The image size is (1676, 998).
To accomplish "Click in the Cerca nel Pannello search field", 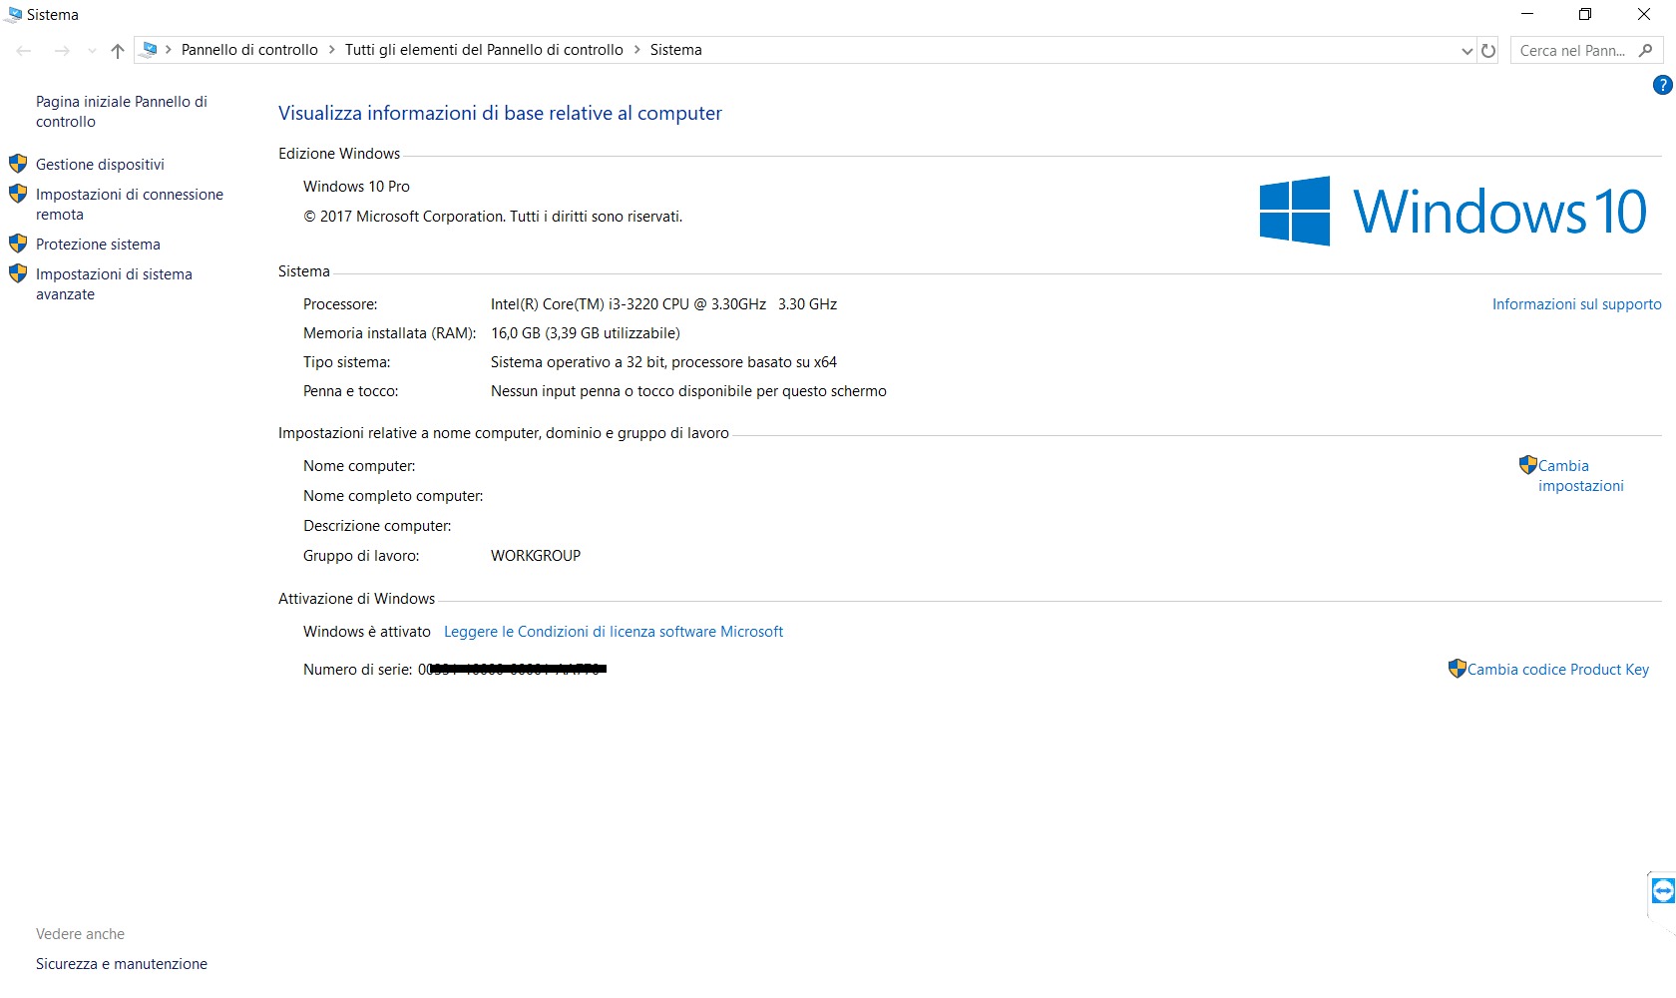I will pyautogui.click(x=1571, y=51).
